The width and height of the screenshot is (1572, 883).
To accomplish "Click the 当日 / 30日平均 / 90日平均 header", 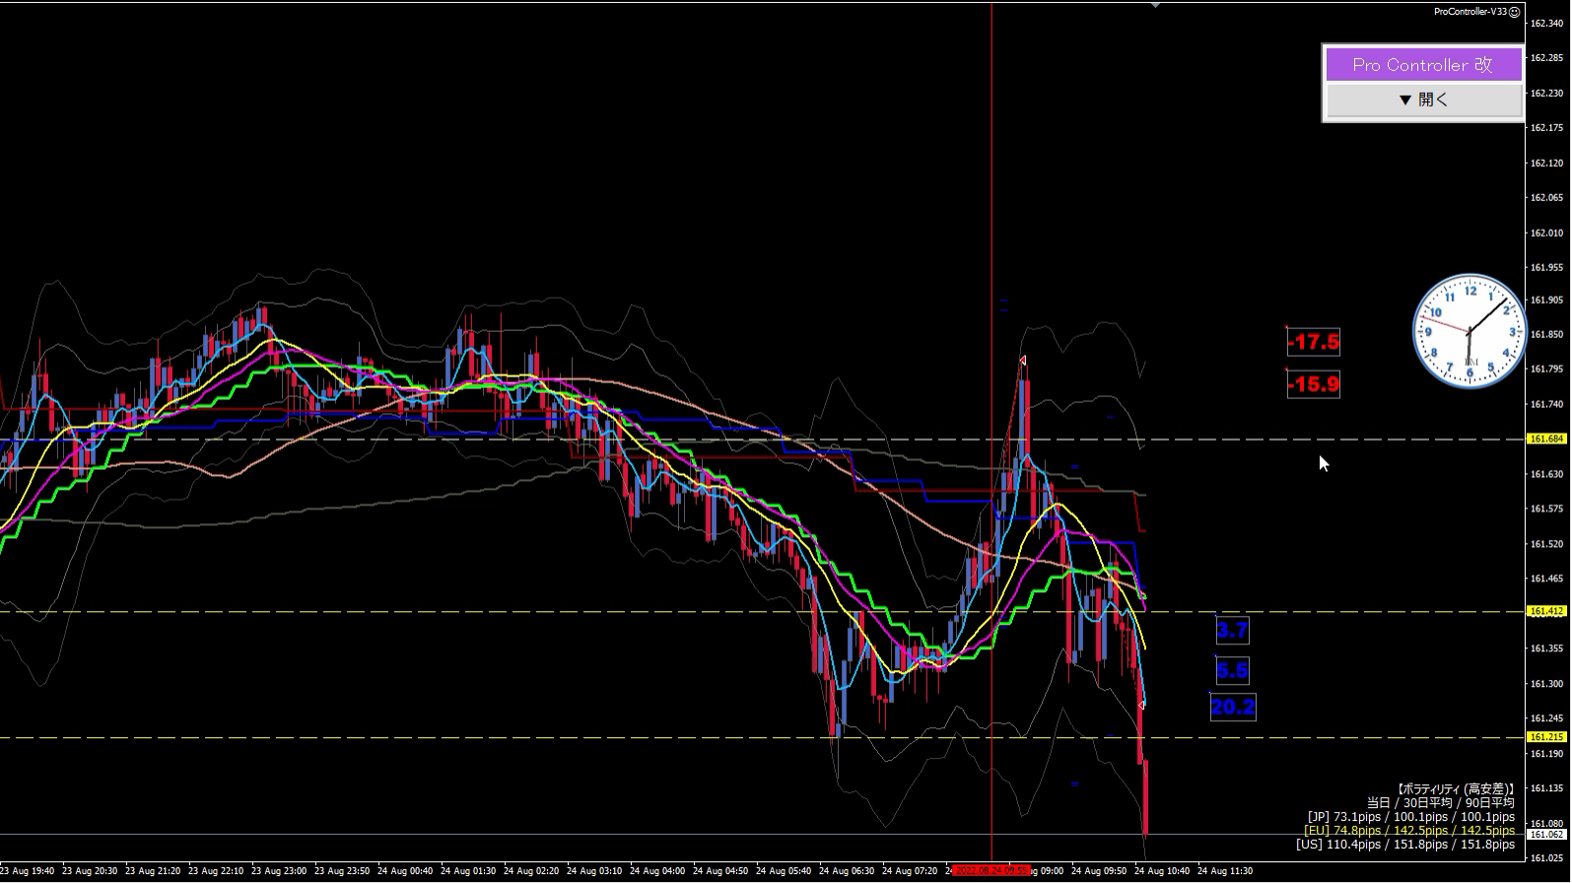I will 1441,803.
